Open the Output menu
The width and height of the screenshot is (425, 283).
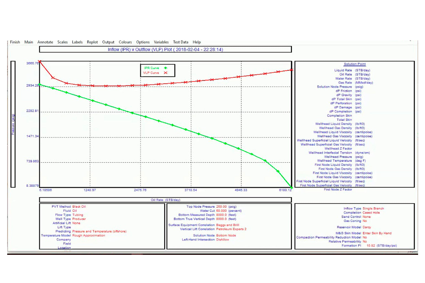point(108,42)
